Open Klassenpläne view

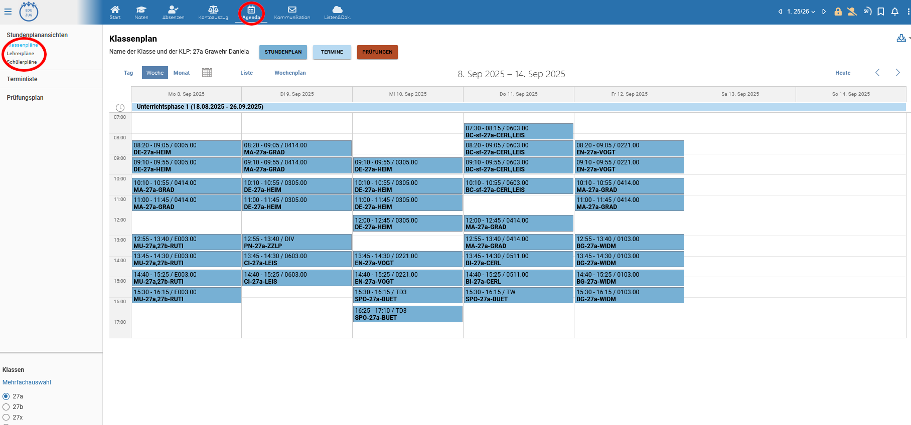click(x=23, y=45)
